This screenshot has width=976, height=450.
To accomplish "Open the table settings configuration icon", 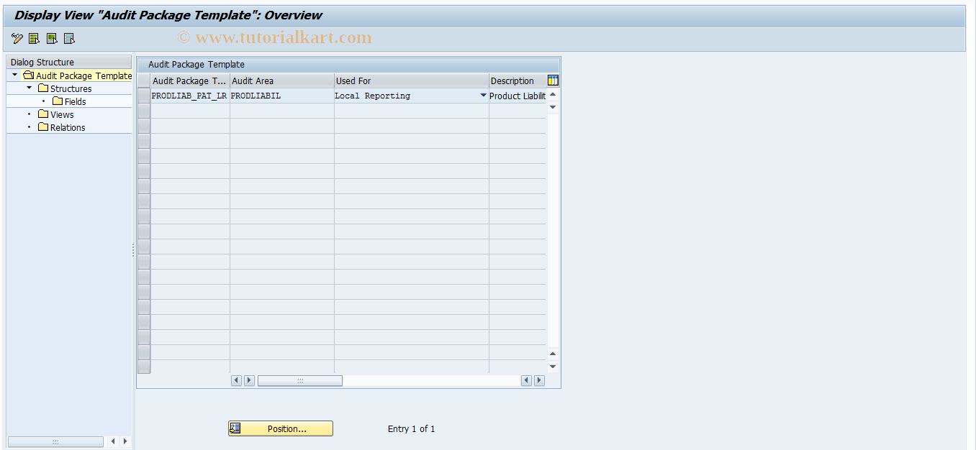I will tap(553, 81).
